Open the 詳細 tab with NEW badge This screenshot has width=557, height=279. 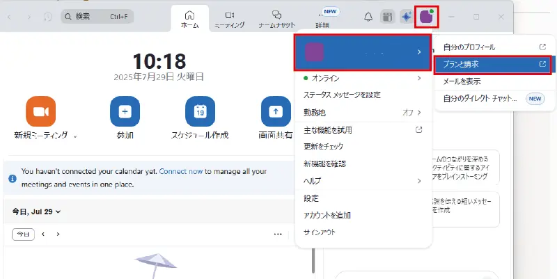click(322, 19)
